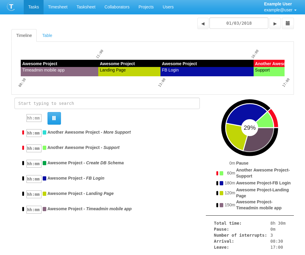Click the date field showing 01/03/2018
305x255 pixels.
click(239, 23)
